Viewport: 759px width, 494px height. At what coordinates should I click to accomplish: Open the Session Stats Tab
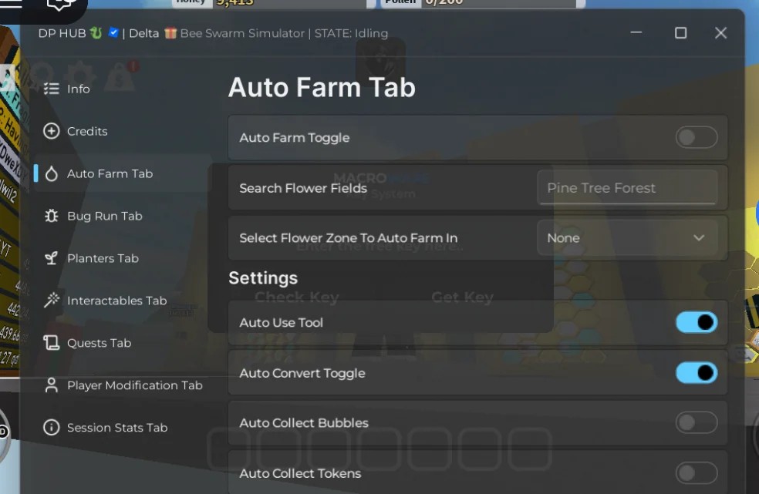pos(123,428)
